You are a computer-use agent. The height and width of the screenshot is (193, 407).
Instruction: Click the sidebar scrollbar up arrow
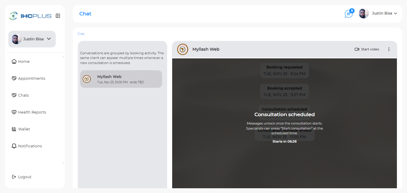[x=63, y=57]
